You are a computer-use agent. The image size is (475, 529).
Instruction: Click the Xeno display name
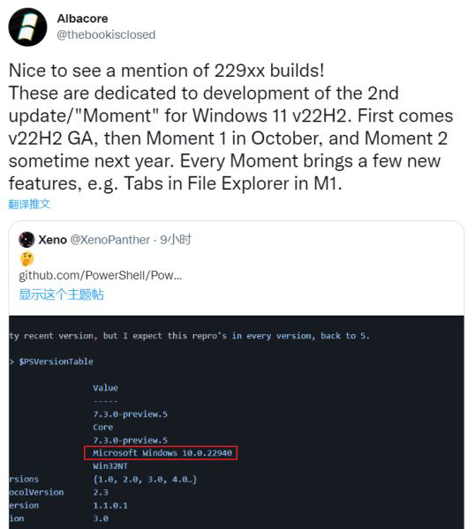point(52,240)
